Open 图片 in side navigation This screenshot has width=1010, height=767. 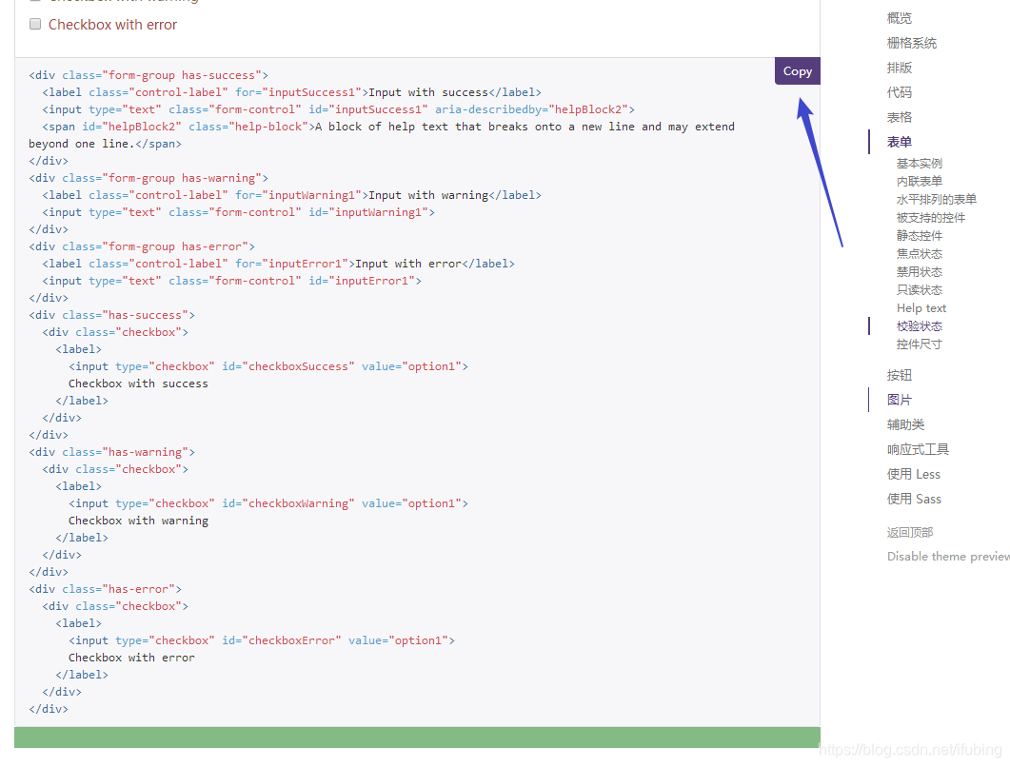[900, 400]
